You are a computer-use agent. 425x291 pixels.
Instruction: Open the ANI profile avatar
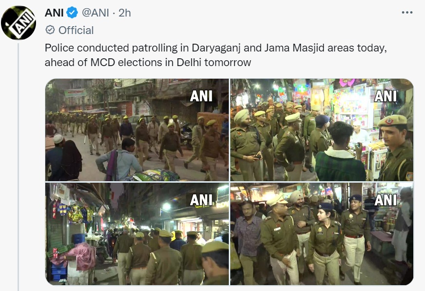(18, 23)
